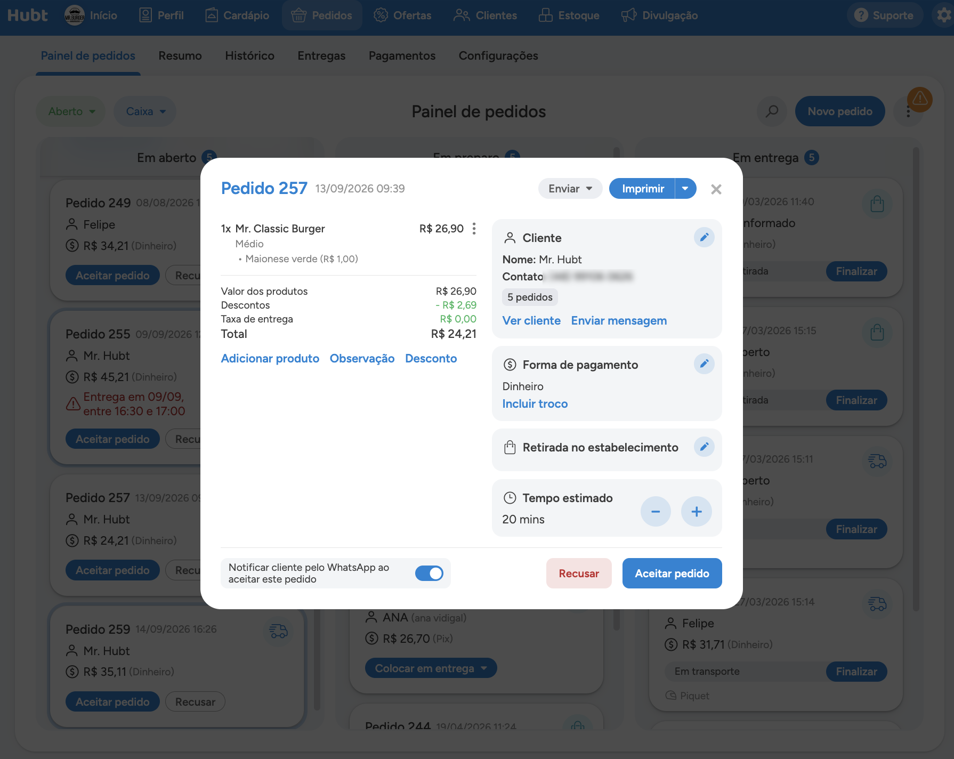Edit the Cliente details pencil icon

704,237
